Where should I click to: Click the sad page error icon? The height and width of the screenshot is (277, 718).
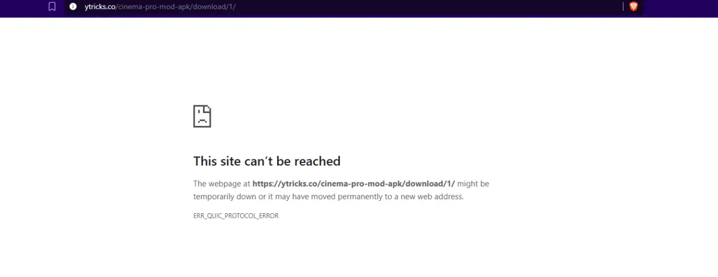(x=202, y=116)
